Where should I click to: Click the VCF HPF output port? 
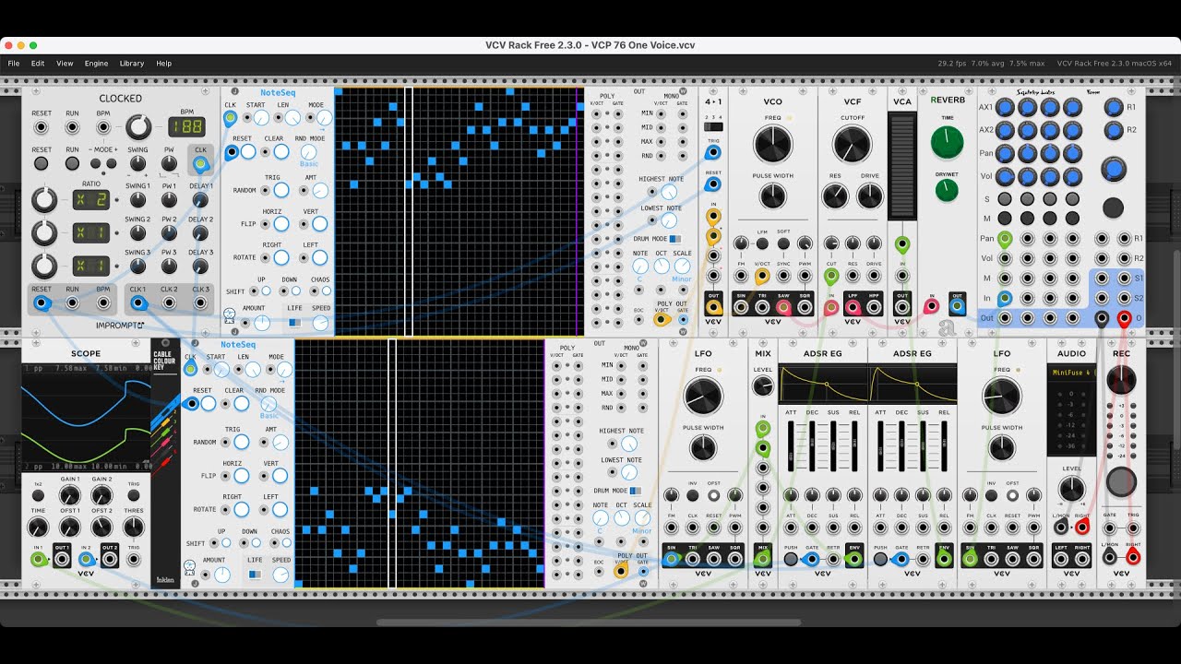[x=874, y=306]
